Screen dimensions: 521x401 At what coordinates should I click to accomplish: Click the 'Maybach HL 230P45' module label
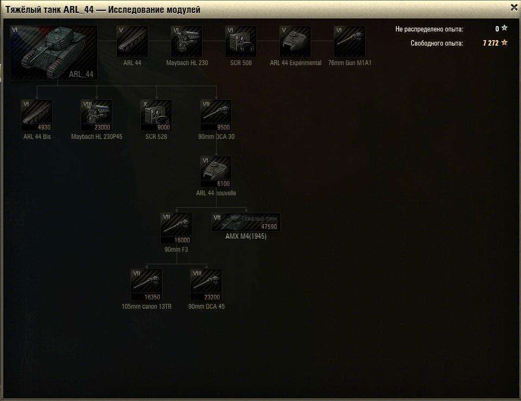click(97, 136)
